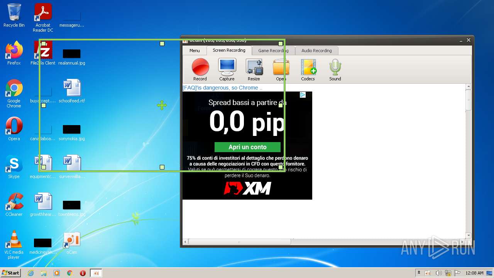This screenshot has width=494, height=278.
Task: Open Internet Explorer from the taskbar
Action: tap(31, 273)
